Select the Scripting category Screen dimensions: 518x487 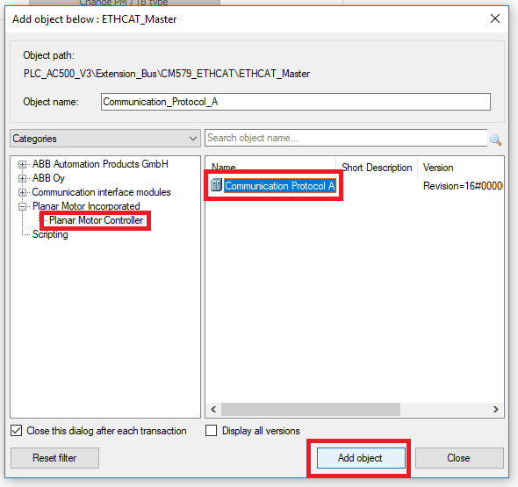point(50,234)
